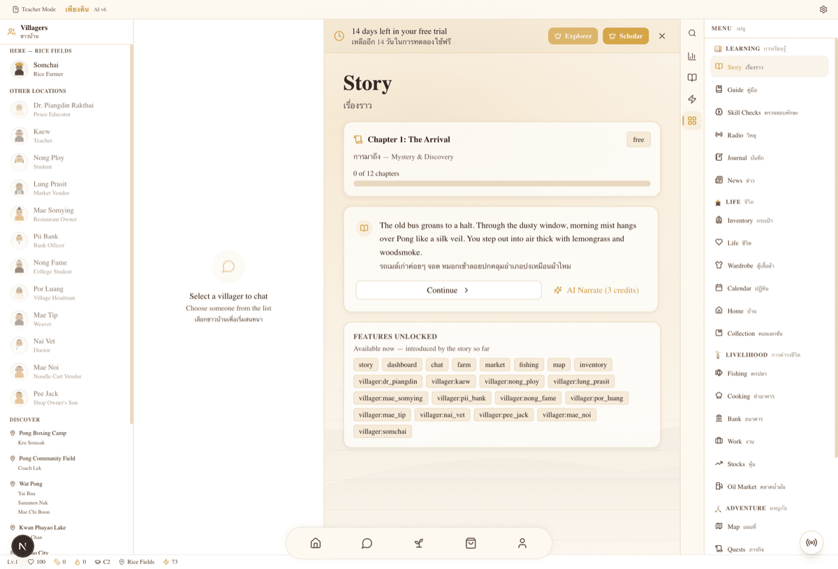The width and height of the screenshot is (838, 569).
Task: Click the live radio icon at bottom right
Action: click(x=811, y=542)
